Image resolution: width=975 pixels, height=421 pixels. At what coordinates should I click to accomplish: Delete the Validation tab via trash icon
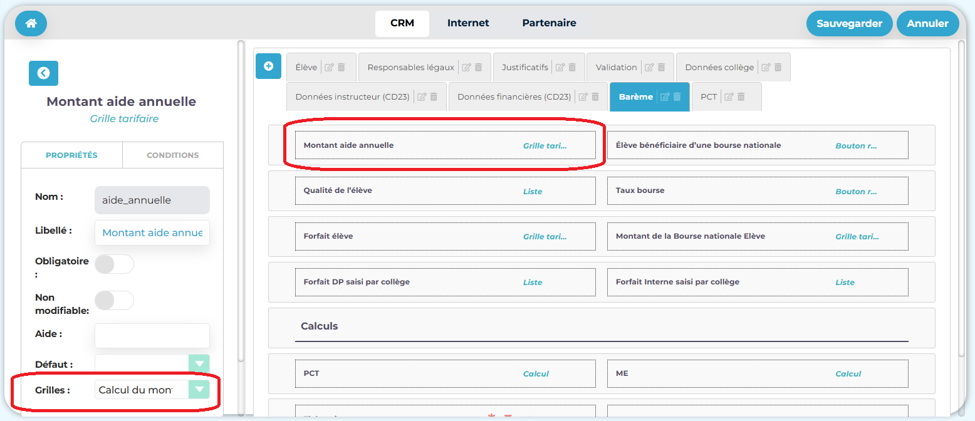click(661, 68)
